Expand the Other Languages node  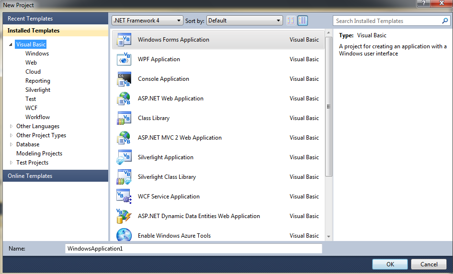coord(11,126)
